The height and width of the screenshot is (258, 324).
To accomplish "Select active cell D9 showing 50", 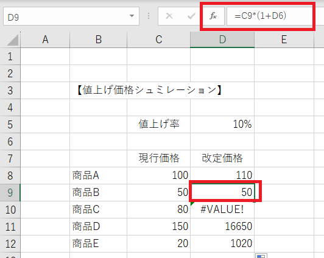I will pos(222,192).
